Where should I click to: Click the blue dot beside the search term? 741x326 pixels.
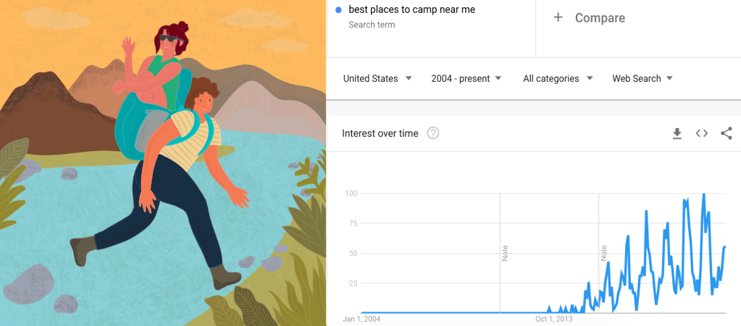tap(339, 10)
